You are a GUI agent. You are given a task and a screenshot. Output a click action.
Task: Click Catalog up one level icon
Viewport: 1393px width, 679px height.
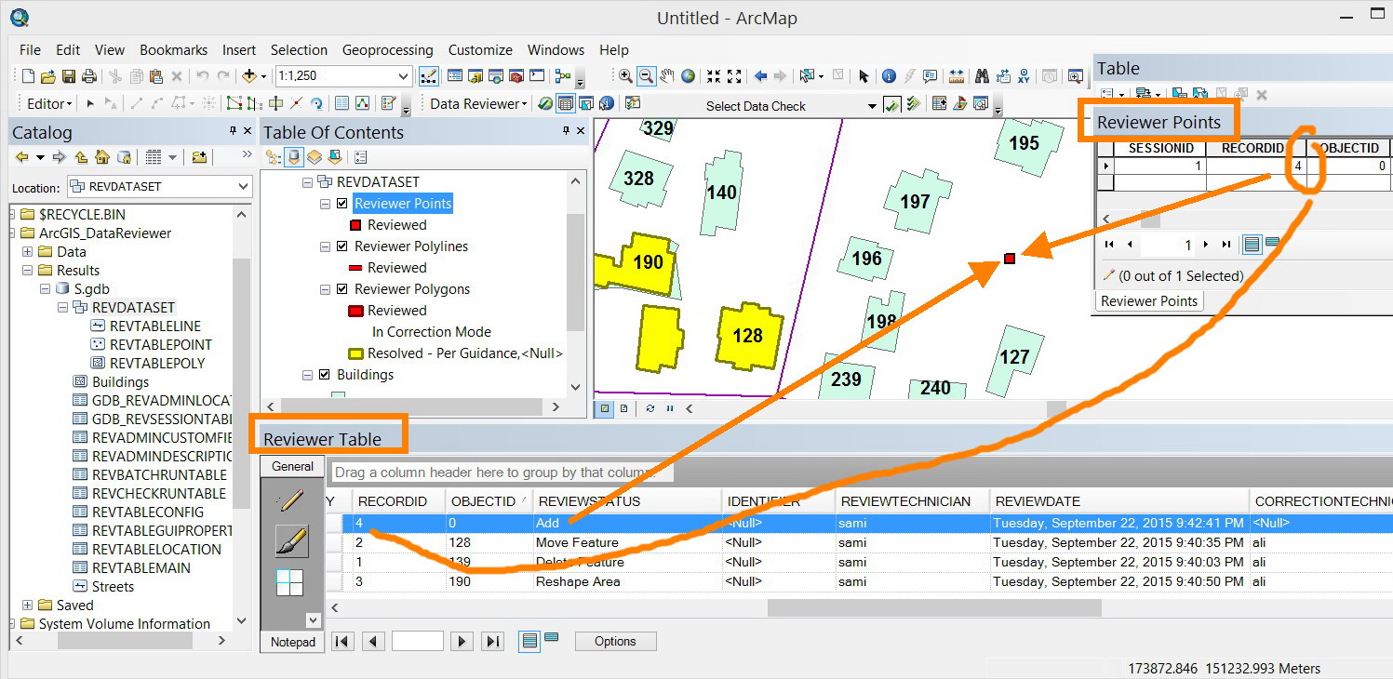81,157
